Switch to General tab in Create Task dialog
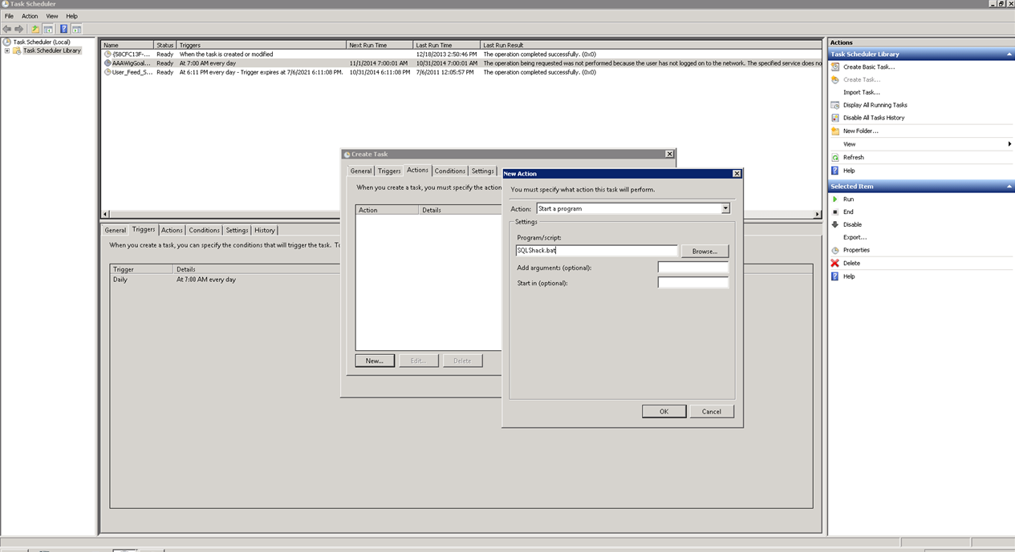The image size is (1015, 552). [361, 171]
